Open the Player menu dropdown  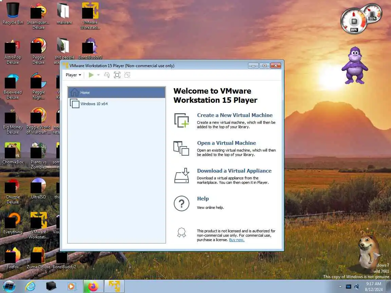tap(73, 75)
